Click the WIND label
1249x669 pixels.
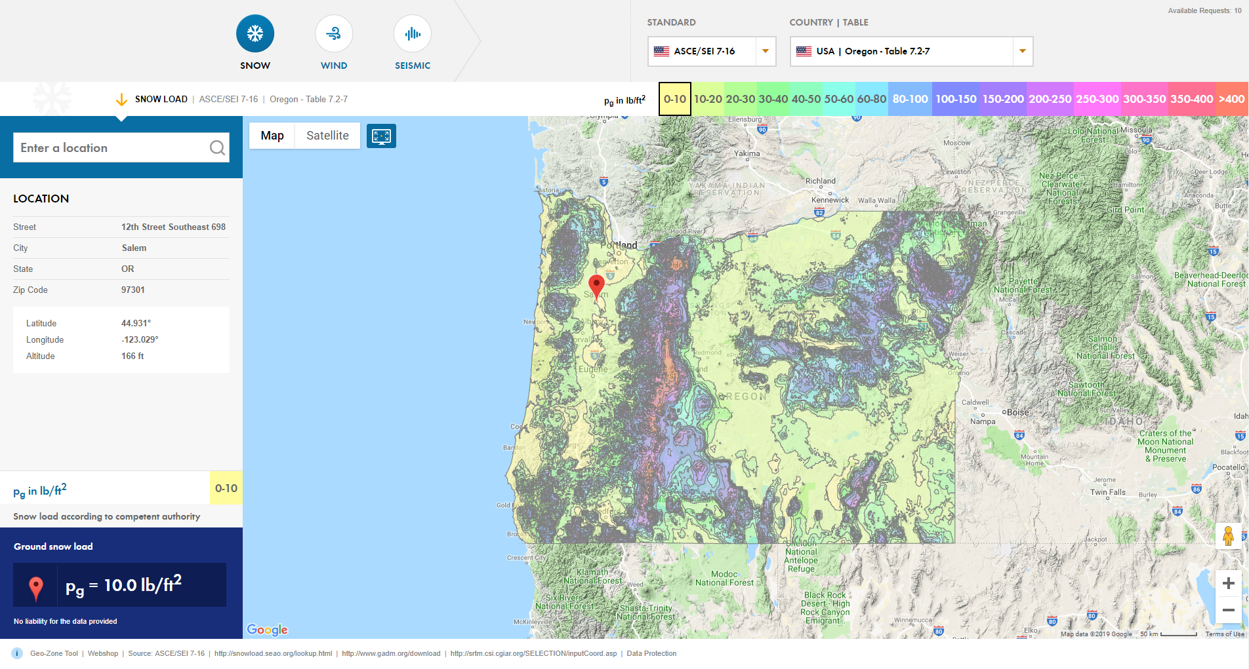click(x=334, y=66)
